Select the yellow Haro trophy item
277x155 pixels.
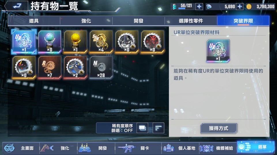[76, 42]
